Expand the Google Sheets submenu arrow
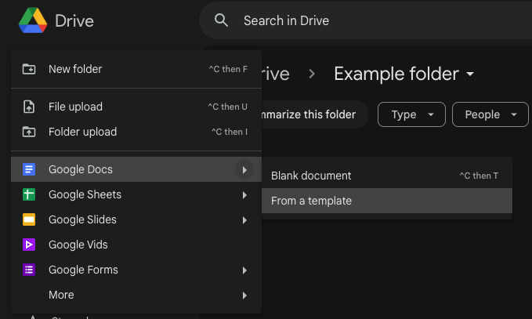 click(244, 195)
